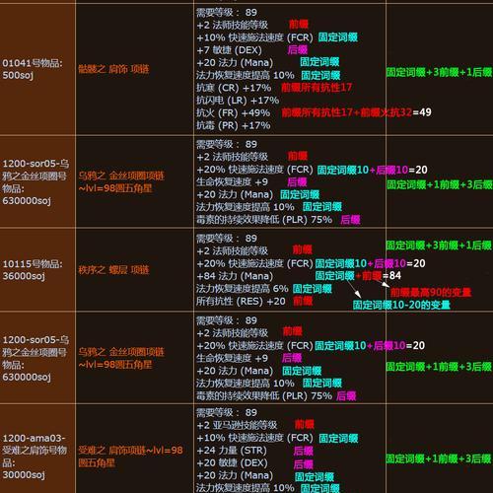Image resolution: width=493 pixels, height=493 pixels.
Task: Click magenta '后缀' tag beside '+24 力量 (STR)'
Action: pyautogui.click(x=304, y=451)
